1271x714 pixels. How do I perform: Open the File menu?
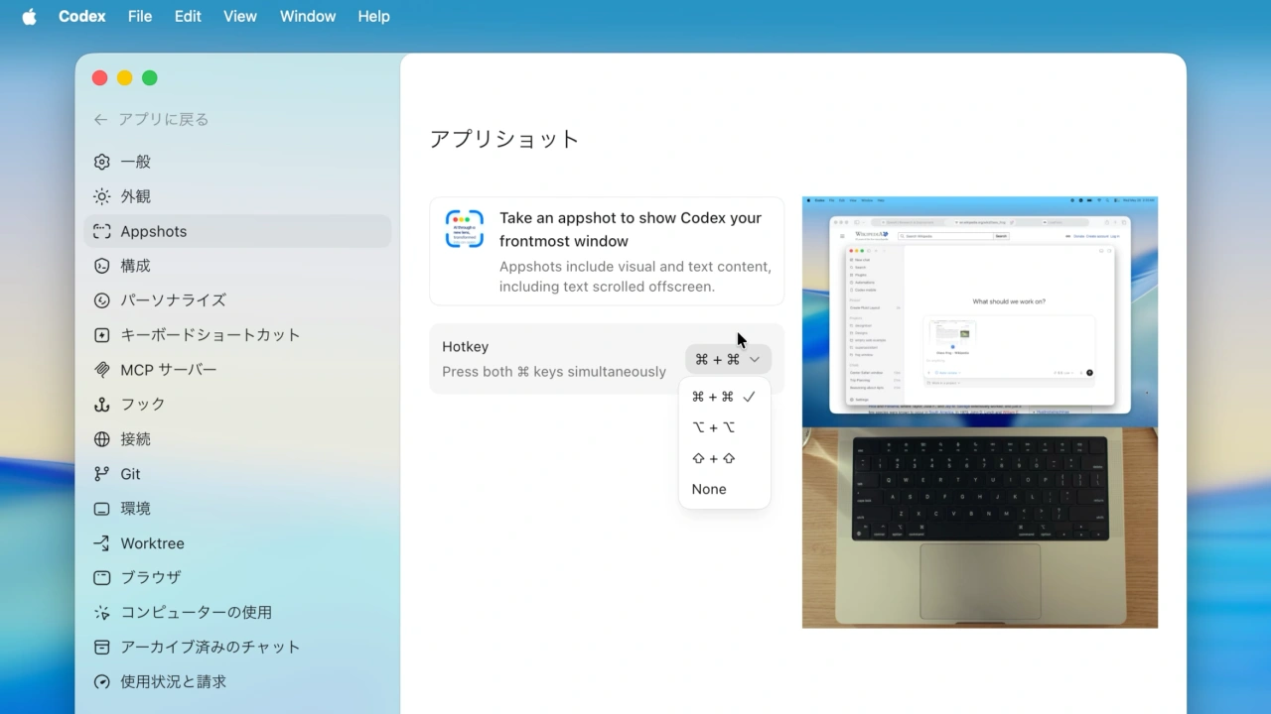(x=140, y=17)
